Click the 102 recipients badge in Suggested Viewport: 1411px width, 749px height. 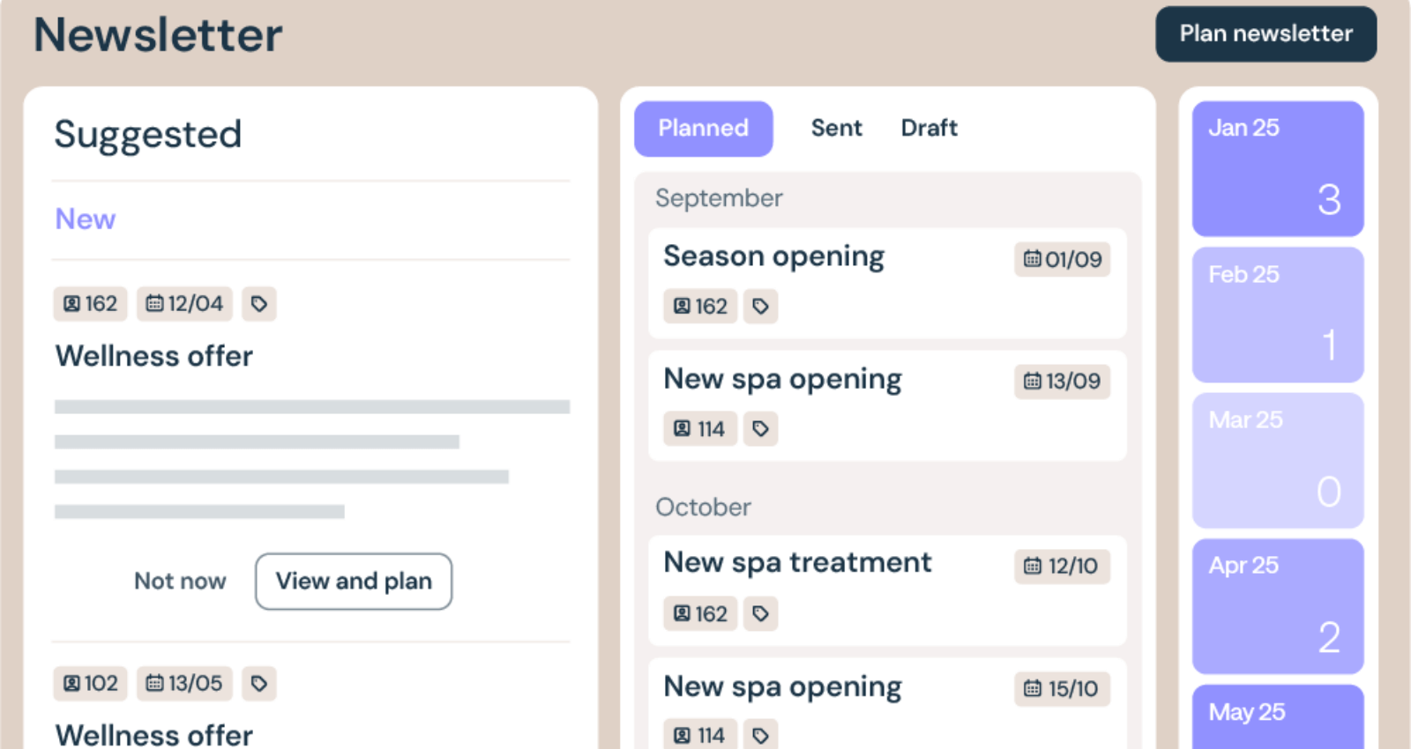[x=90, y=684]
